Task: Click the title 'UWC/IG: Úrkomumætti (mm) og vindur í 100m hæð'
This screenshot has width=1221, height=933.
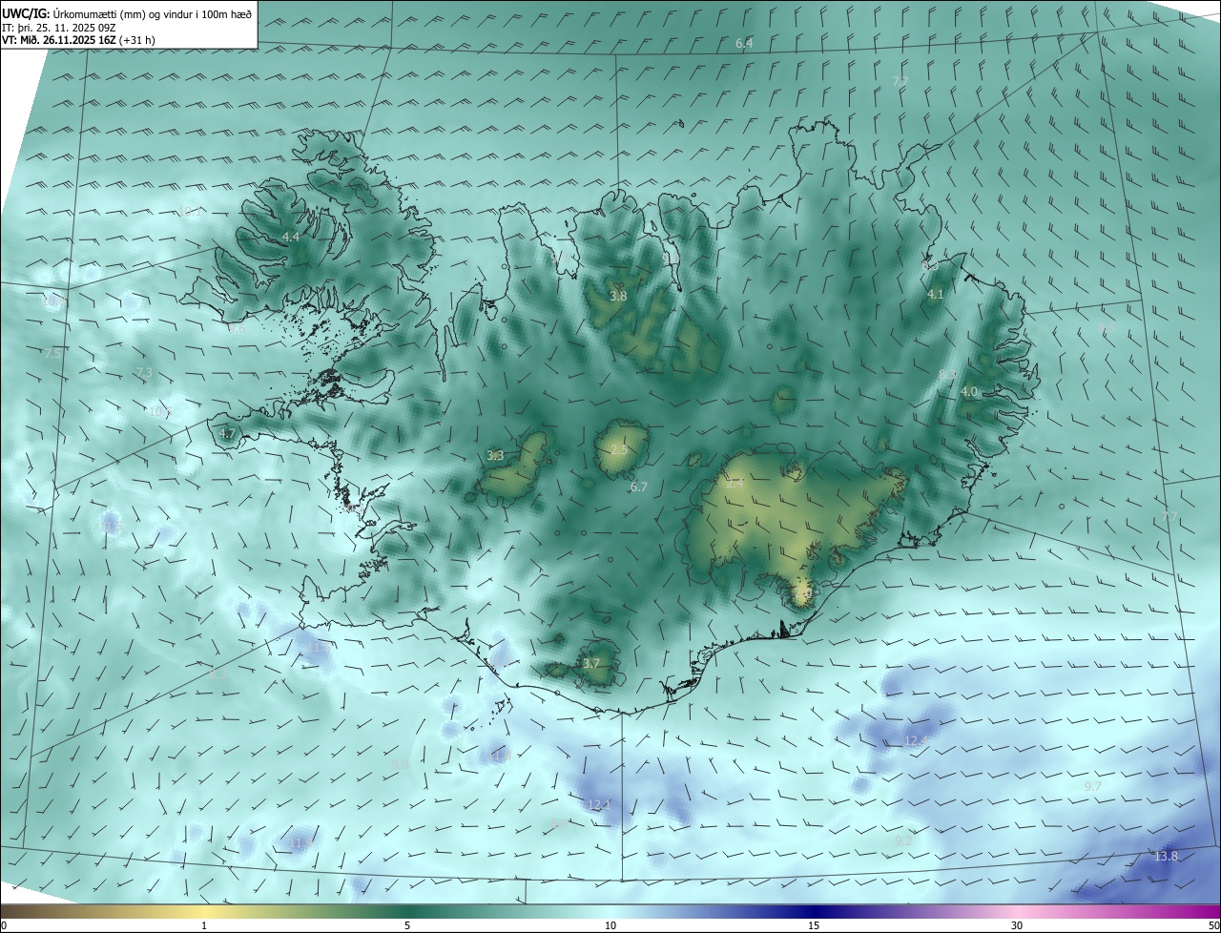Action: (x=127, y=13)
